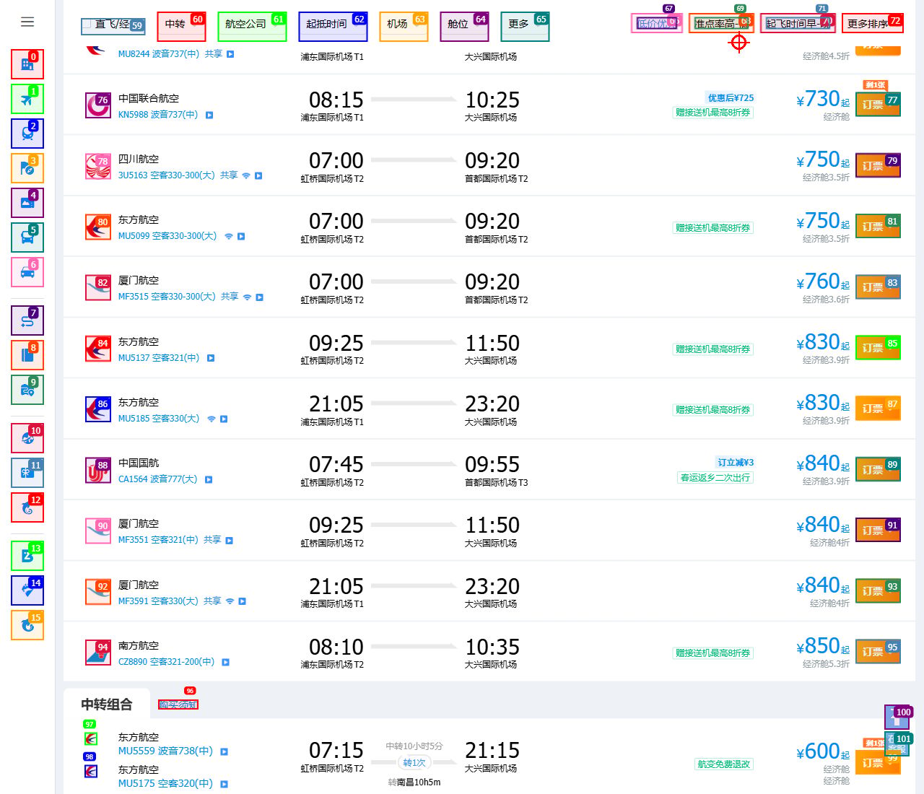This screenshot has height=794, width=924.
Task: Click 订票 for flight MU5099
Action: point(878,226)
